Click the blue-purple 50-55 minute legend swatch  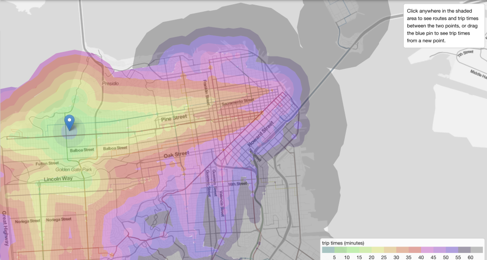451,250
